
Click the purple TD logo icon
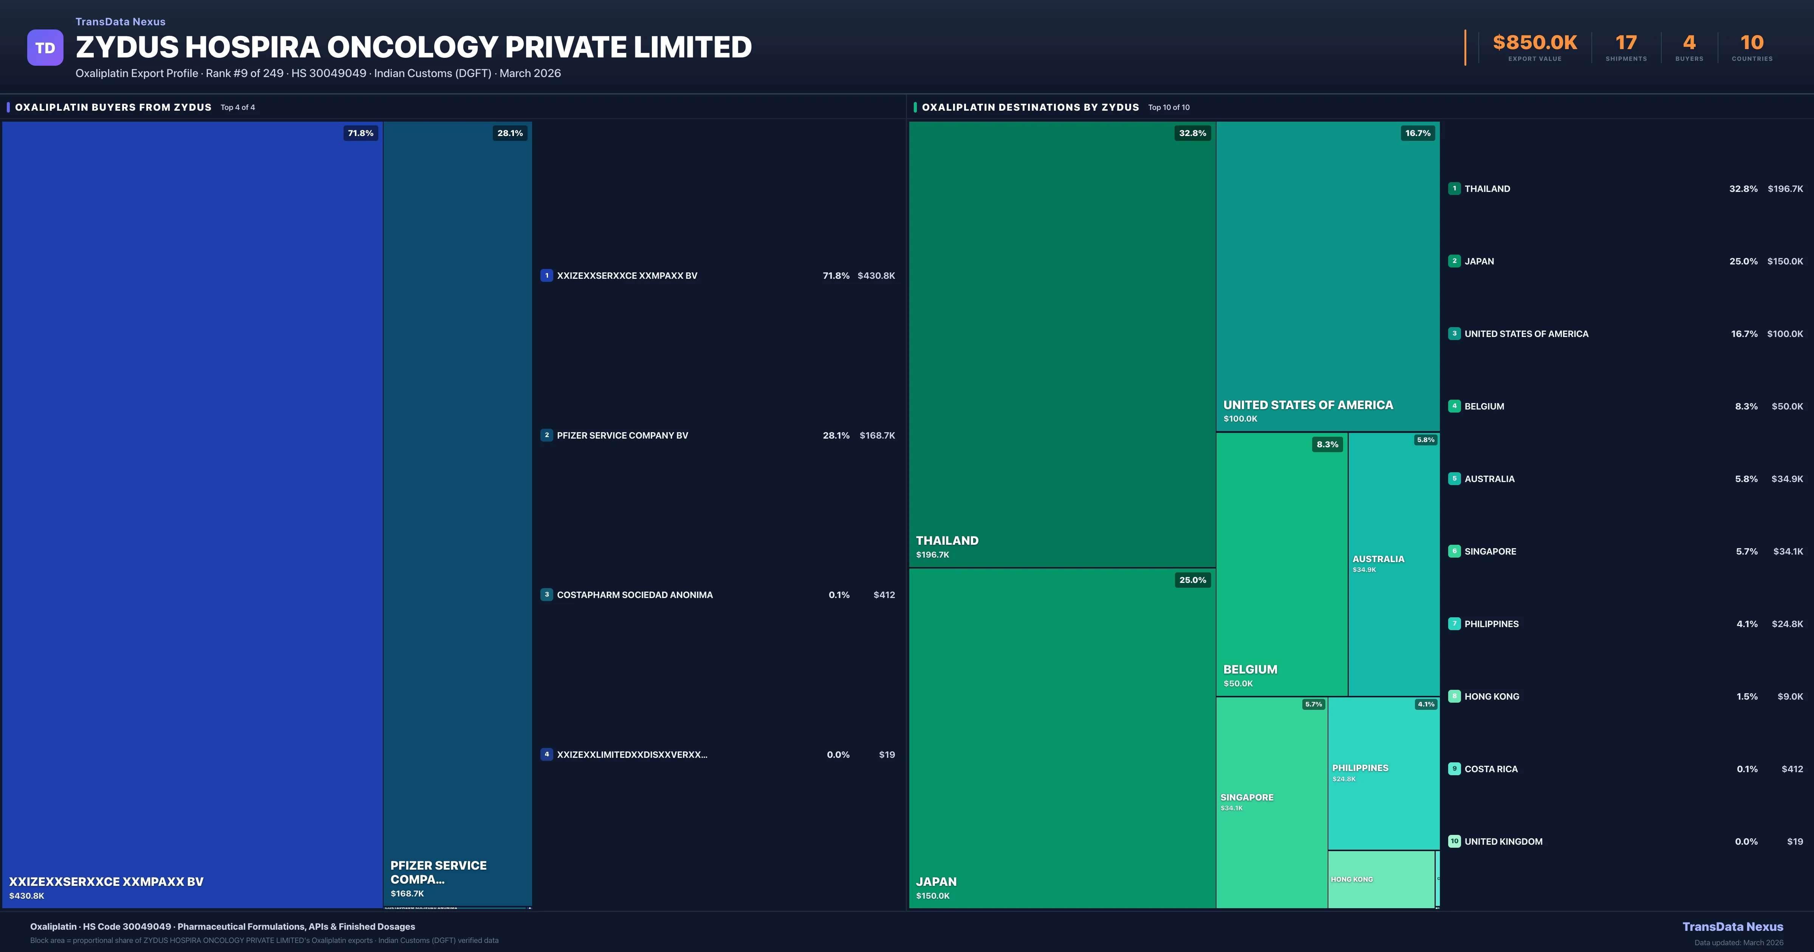(x=45, y=48)
